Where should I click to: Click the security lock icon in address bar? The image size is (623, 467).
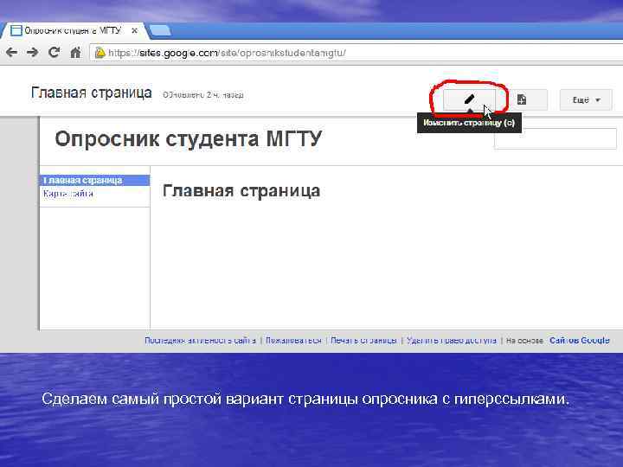tap(100, 53)
